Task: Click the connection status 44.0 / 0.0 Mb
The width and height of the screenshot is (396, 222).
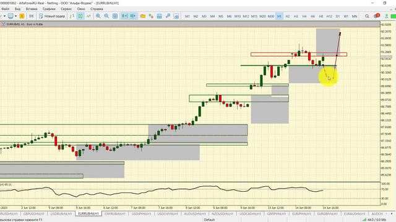Action: [x=374, y=220]
